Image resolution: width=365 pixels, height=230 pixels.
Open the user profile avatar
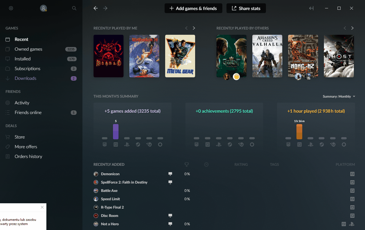coord(43,8)
